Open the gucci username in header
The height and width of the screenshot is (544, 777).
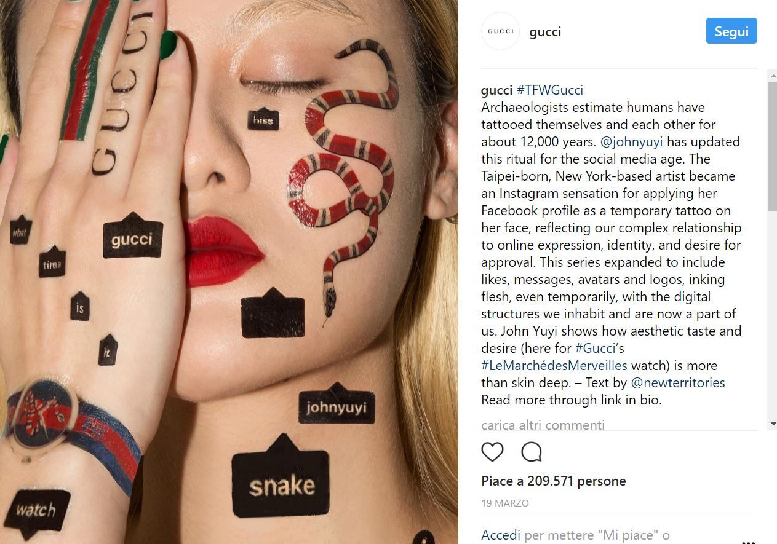point(545,32)
